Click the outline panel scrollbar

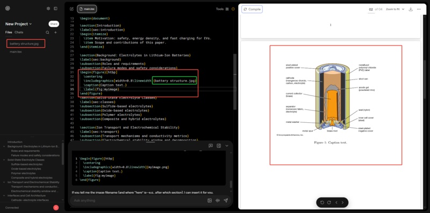point(63,154)
